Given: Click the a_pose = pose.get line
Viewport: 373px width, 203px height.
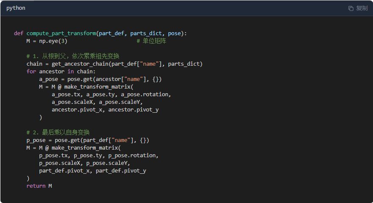Looking at the screenshot, I should coord(100,79).
